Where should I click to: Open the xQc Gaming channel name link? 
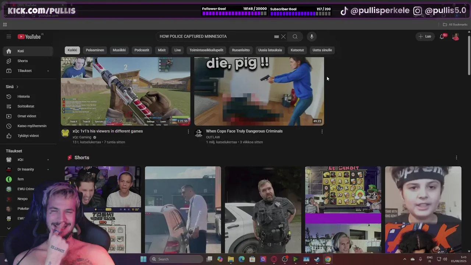tap(82, 137)
